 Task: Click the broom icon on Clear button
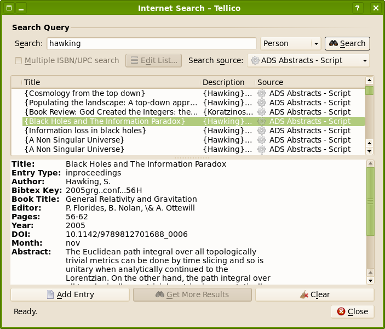[x=304, y=294]
